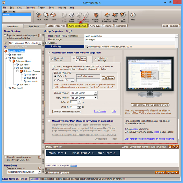Click the move down arrow in Menu Structure toolbar
Viewport: 183px width, 183px height.
coord(19,47)
